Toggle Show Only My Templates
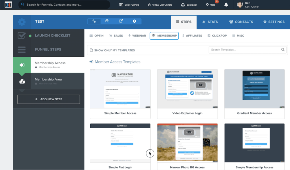The image size is (290, 170). pos(112,50)
